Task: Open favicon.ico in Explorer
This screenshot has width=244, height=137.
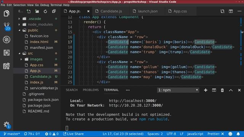Action: point(39,36)
